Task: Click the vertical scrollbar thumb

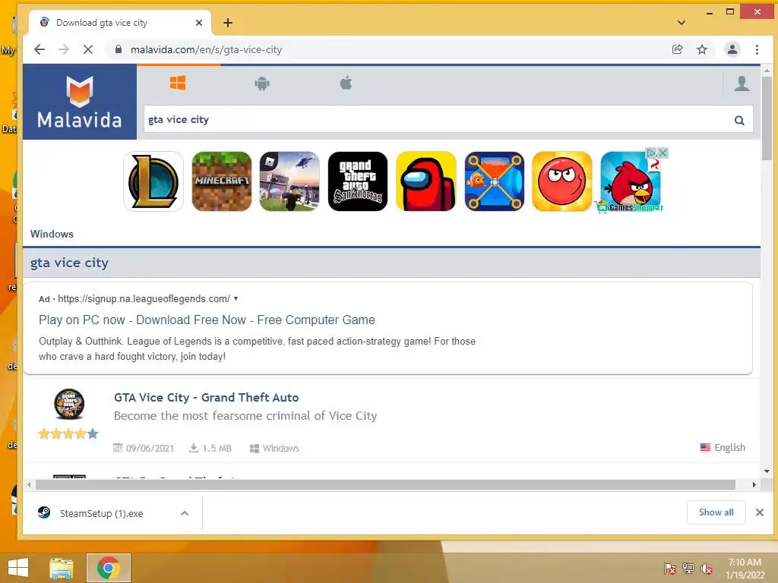Action: coord(767,118)
